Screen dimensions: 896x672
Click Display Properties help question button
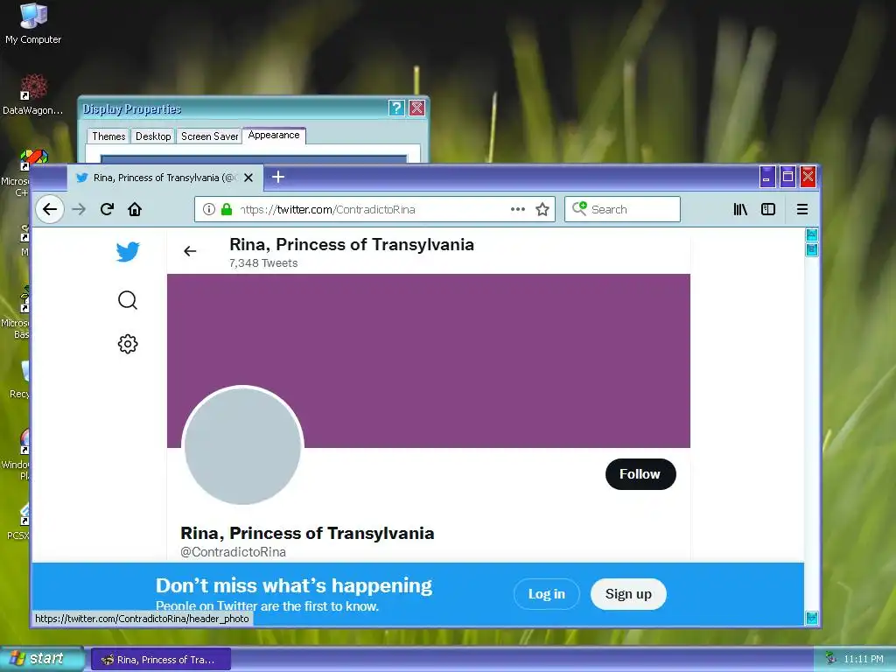click(x=396, y=108)
